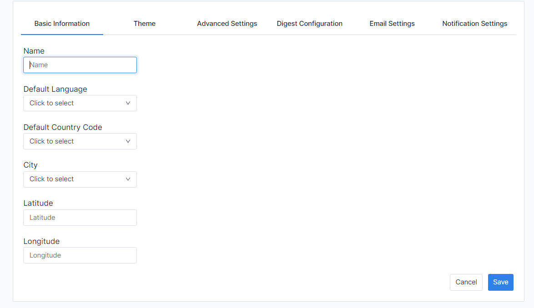Open the Advanced Settings tab
The height and width of the screenshot is (308, 534).
pos(227,24)
